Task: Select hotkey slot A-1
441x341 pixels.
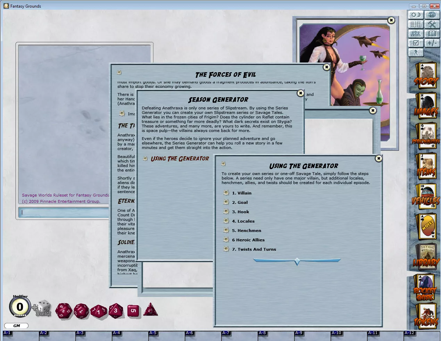Action: [x=21, y=336]
